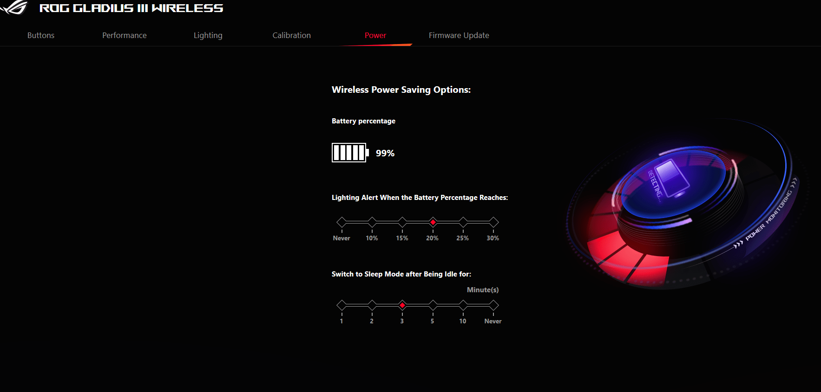
Task: Select the Power tab
Action: click(x=375, y=35)
